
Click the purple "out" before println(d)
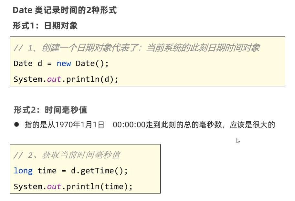(54, 79)
